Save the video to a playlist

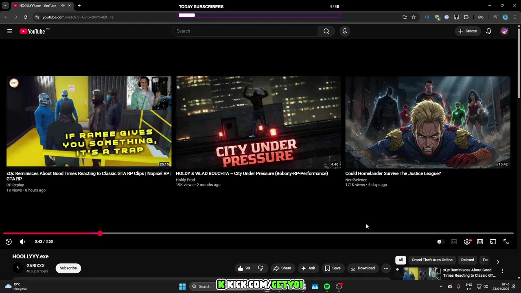[x=333, y=268]
